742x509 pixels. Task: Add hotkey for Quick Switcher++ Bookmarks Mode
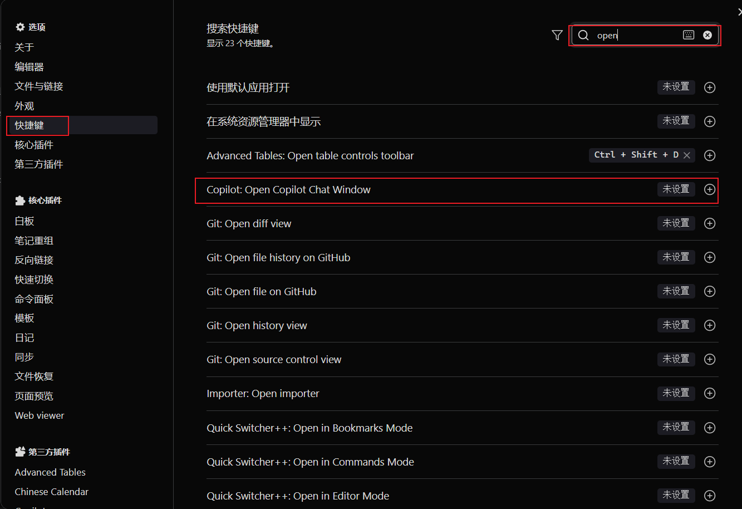click(x=710, y=428)
